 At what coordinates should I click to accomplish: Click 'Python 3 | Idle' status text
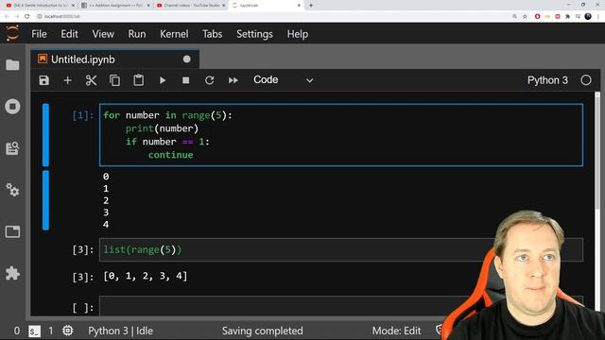120,331
